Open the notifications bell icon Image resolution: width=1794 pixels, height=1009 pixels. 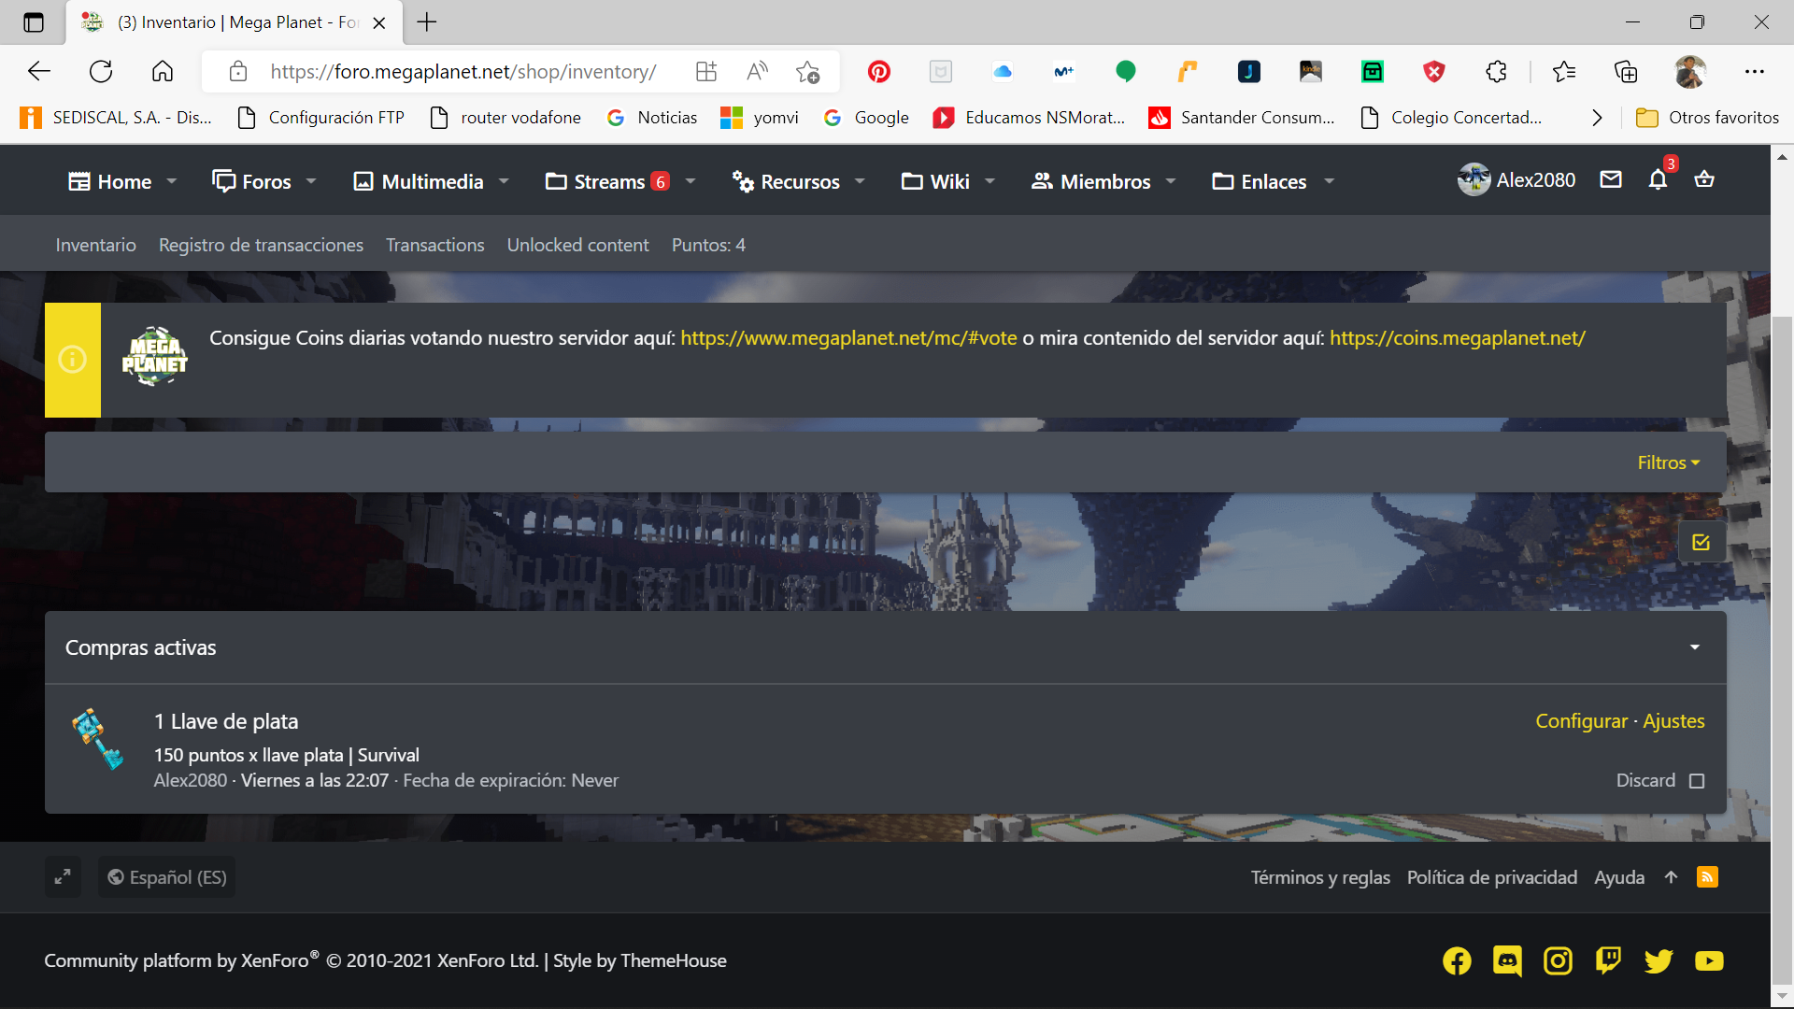(1658, 180)
